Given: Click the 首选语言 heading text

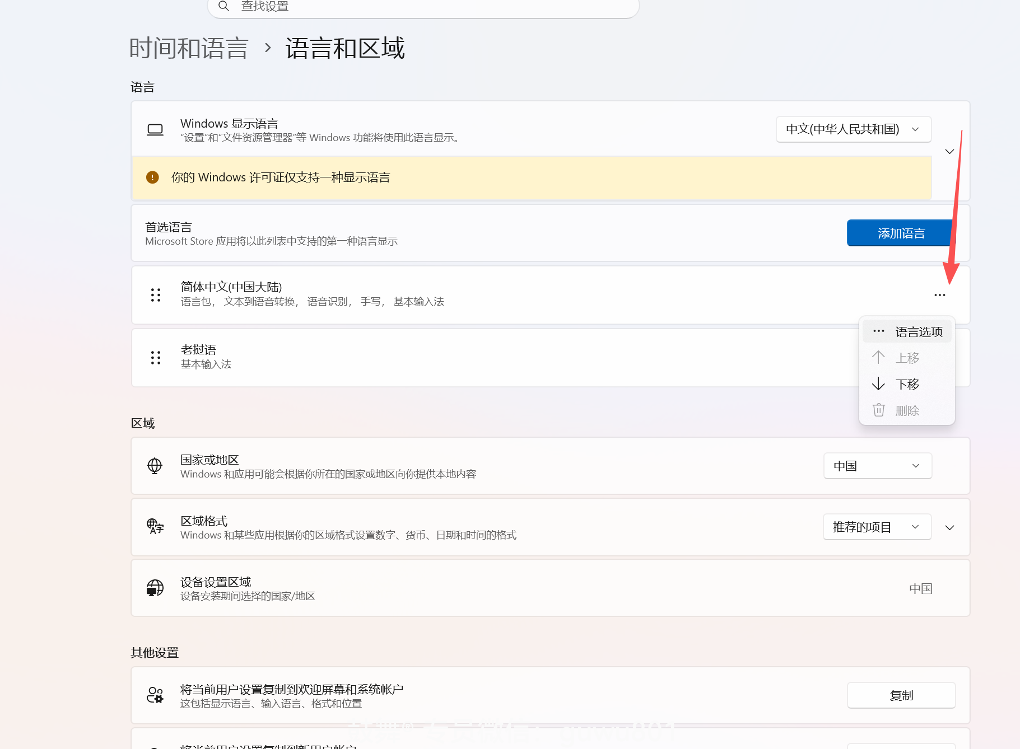Looking at the screenshot, I should pyautogui.click(x=169, y=227).
